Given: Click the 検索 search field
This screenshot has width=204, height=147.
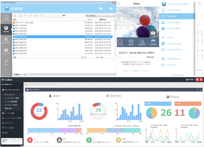Looking at the screenshot, I should coord(73,15).
